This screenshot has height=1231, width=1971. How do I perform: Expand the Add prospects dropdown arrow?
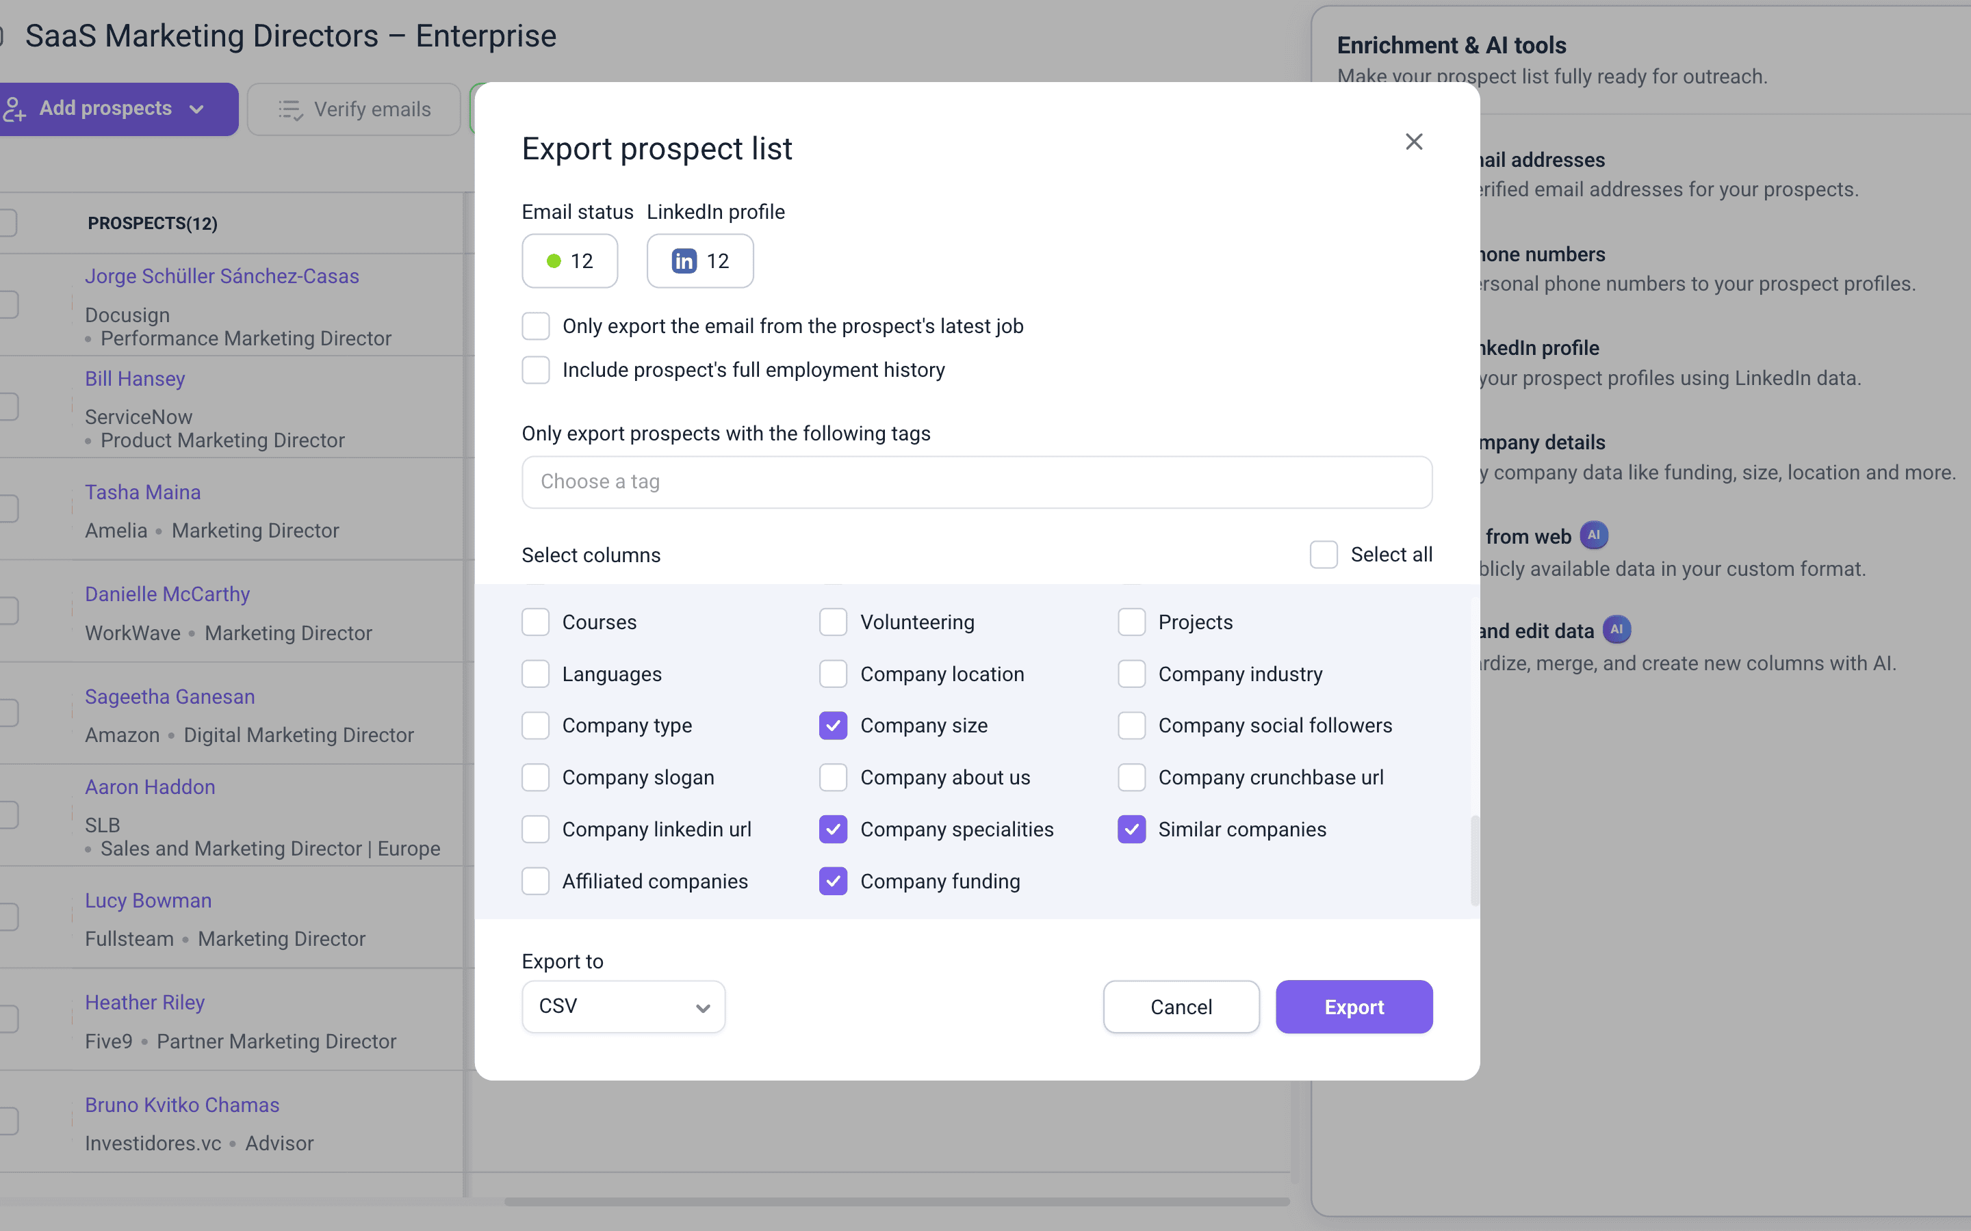click(196, 109)
